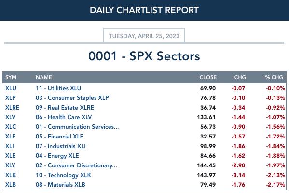Click the Tuesday, April 25, 2023 date box

[x=144, y=36]
